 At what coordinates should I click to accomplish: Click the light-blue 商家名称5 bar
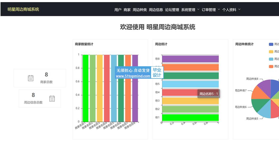click(x=114, y=88)
